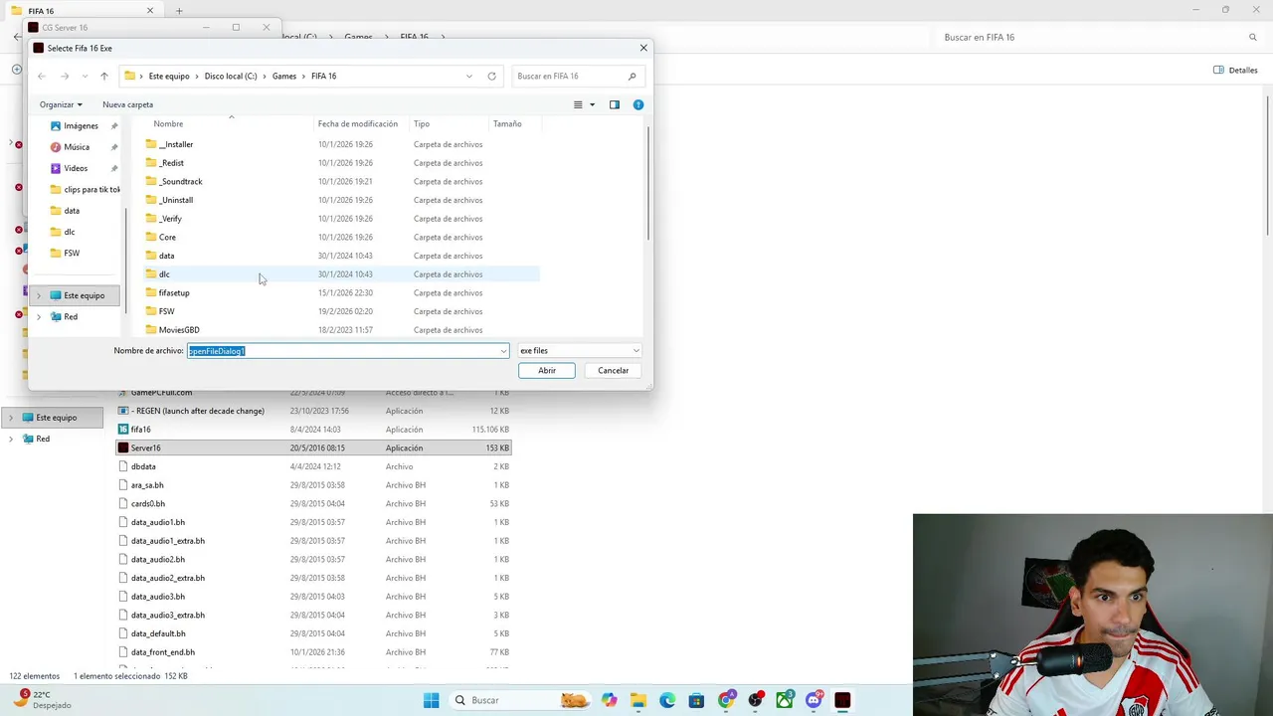Open the Windows Start menu

(x=431, y=700)
